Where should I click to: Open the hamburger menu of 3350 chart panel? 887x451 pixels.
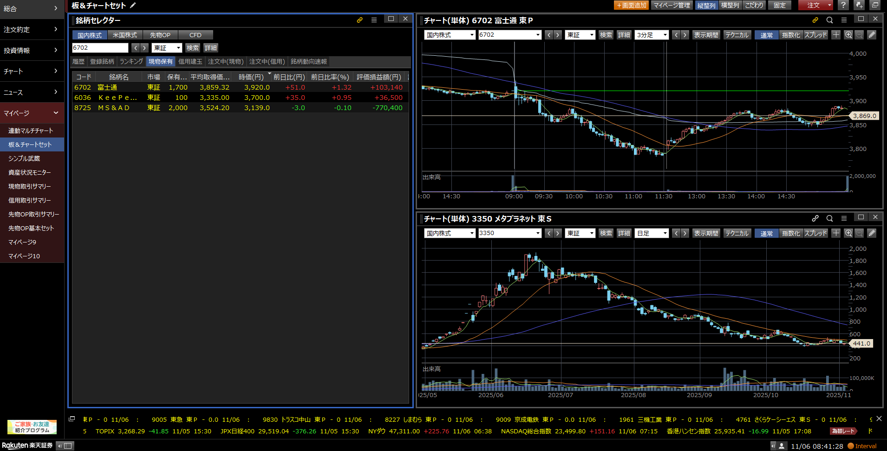[844, 218]
